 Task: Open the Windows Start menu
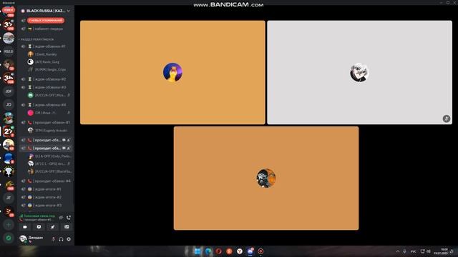[x=198, y=251]
